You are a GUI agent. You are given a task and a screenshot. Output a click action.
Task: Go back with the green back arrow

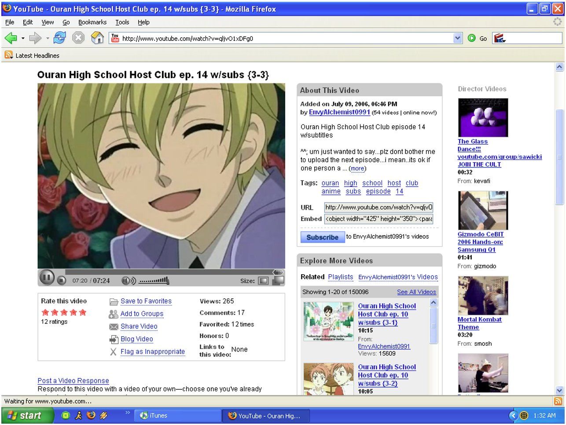point(11,38)
